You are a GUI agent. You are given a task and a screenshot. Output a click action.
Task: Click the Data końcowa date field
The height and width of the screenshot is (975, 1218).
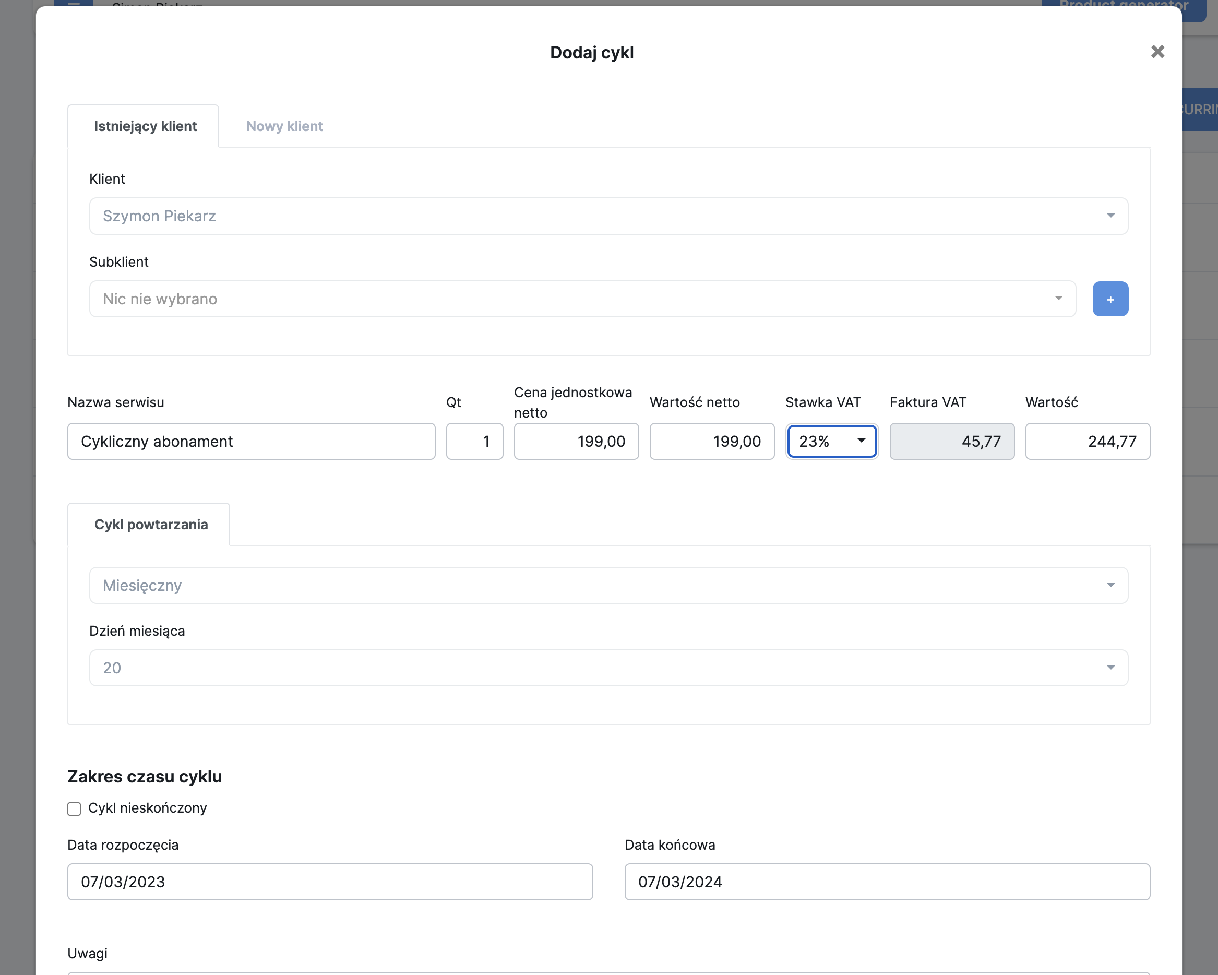[x=887, y=881]
